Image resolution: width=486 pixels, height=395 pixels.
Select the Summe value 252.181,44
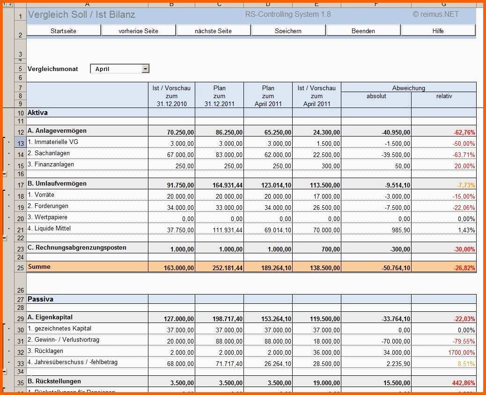(228, 268)
